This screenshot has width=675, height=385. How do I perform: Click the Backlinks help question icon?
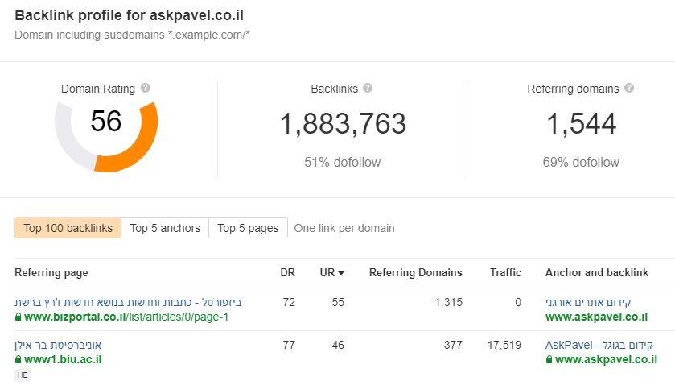(x=368, y=88)
